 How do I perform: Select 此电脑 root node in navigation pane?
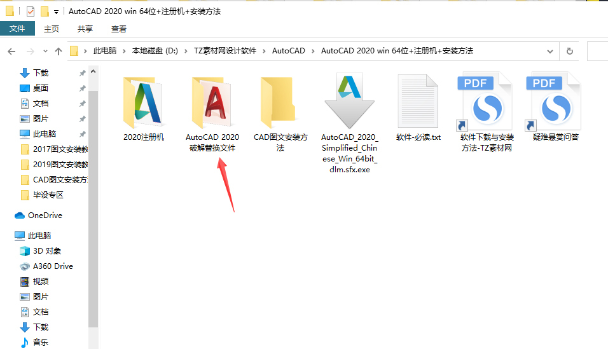point(33,235)
